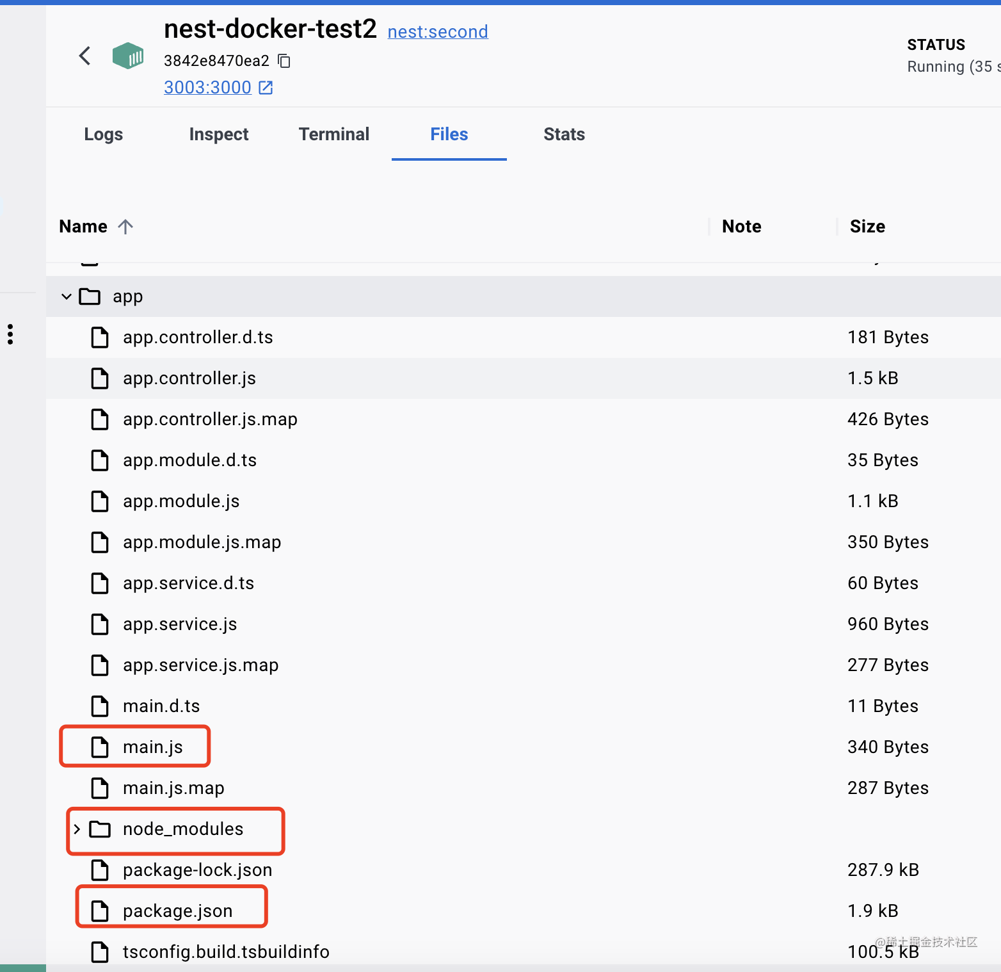Open the three-dot sidebar menu
The image size is (1001, 972).
pos(10,334)
